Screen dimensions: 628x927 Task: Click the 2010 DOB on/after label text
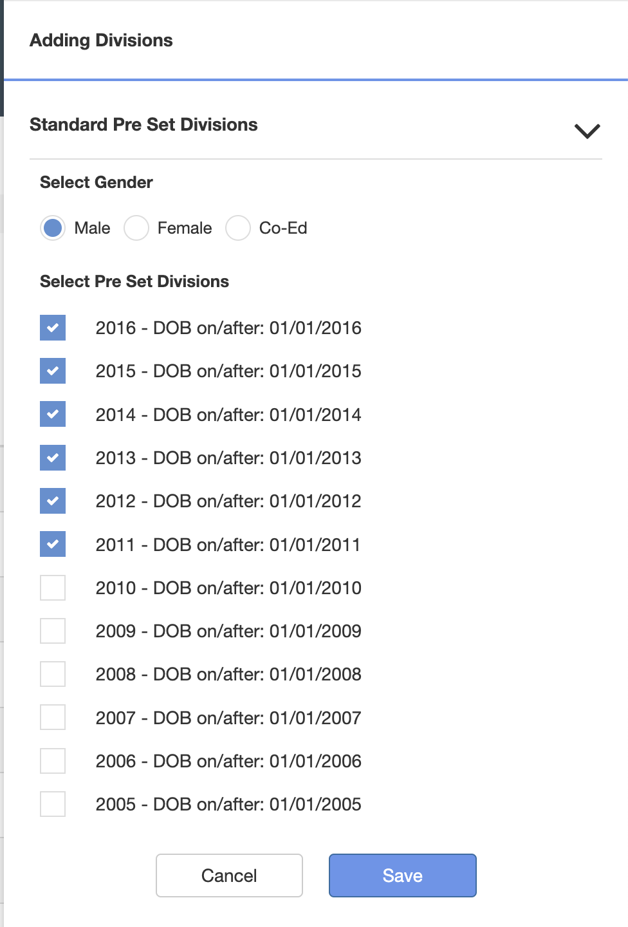pos(228,588)
